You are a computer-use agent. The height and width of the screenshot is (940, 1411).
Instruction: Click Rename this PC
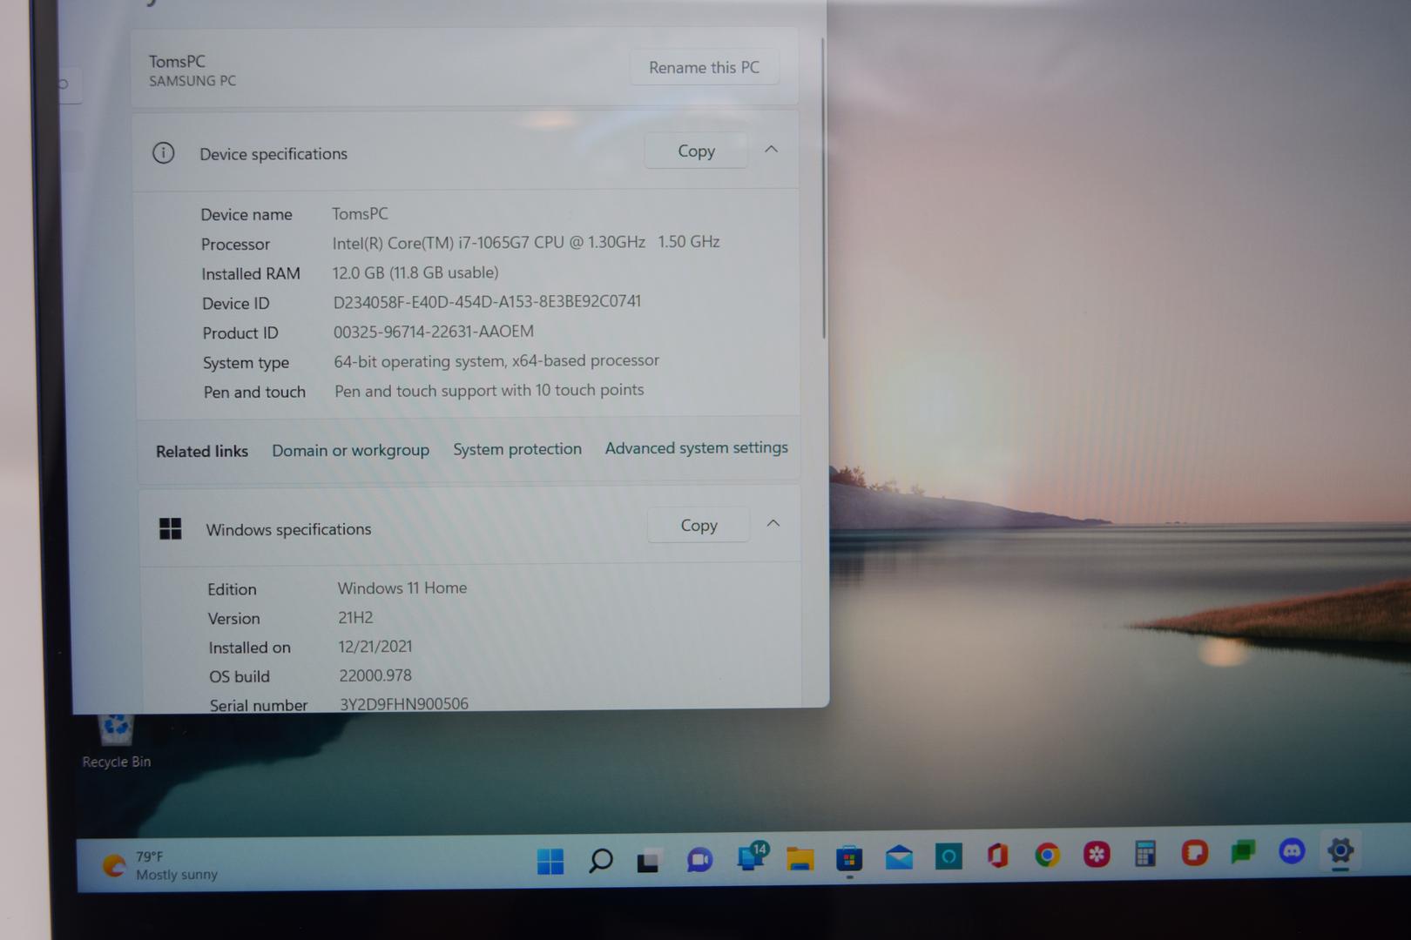click(x=704, y=67)
